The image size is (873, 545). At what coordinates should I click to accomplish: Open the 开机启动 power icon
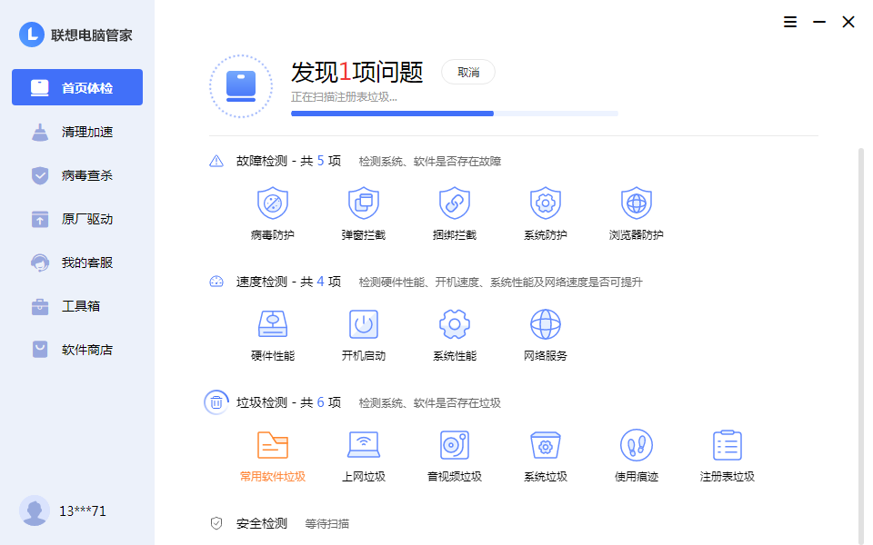(x=364, y=324)
